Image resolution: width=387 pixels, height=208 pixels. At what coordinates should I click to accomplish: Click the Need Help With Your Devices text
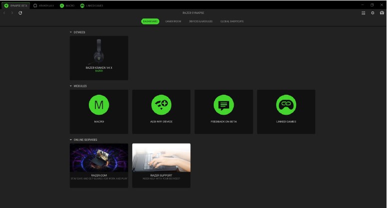point(161,179)
